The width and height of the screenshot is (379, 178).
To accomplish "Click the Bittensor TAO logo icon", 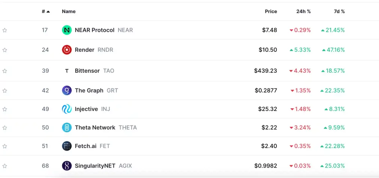I will pyautogui.click(x=67, y=71).
